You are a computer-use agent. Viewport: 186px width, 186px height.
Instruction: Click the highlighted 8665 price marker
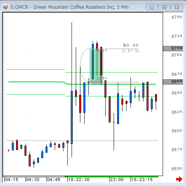click(173, 82)
